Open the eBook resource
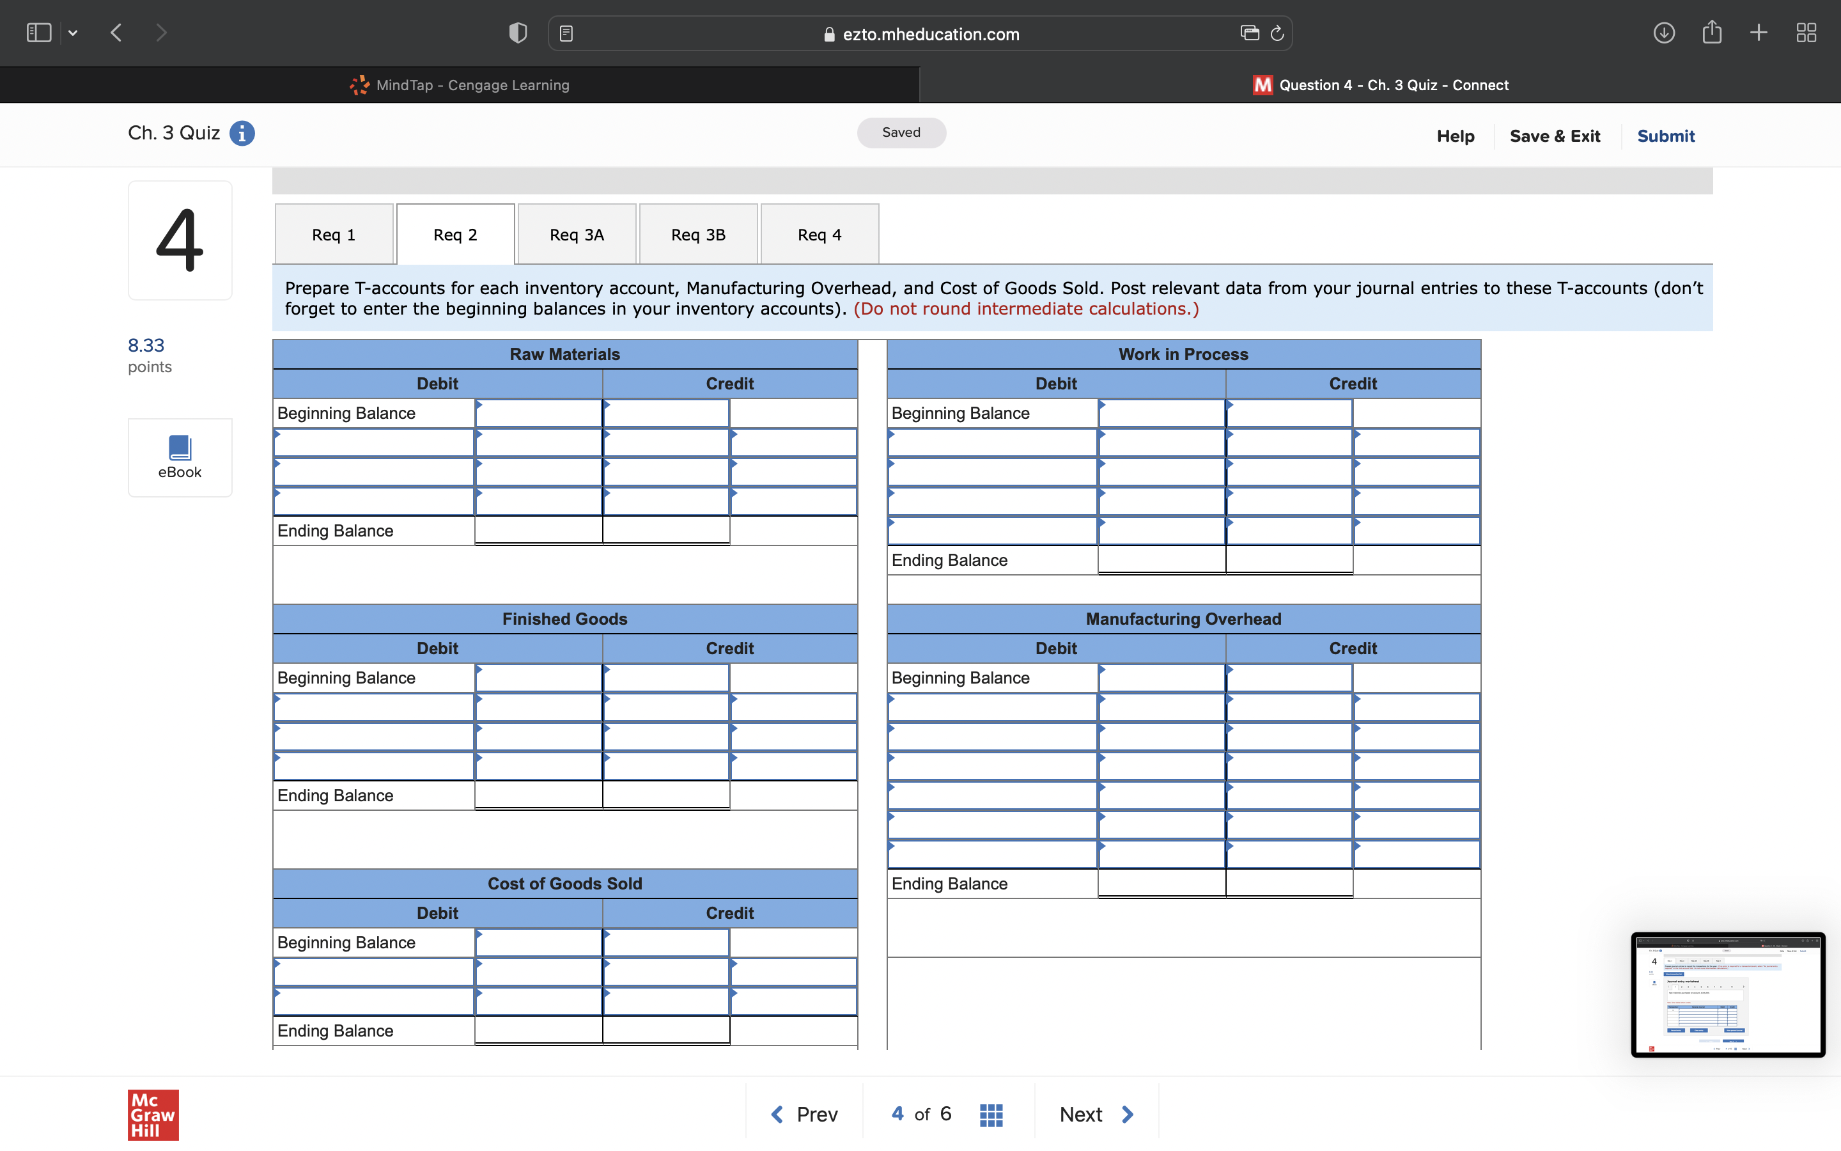The image size is (1841, 1151). [x=180, y=457]
